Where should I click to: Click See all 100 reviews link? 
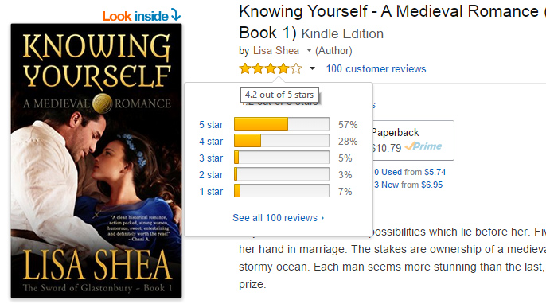275,218
